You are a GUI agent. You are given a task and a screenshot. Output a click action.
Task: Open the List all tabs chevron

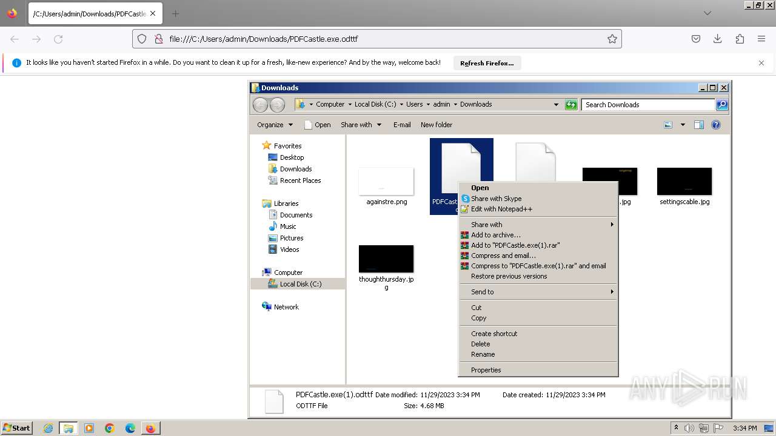[707, 13]
